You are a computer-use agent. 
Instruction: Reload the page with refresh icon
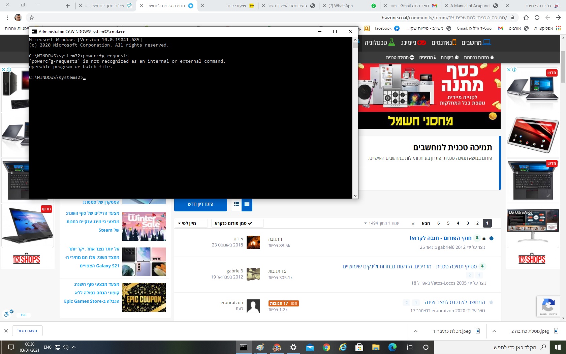[x=537, y=18]
